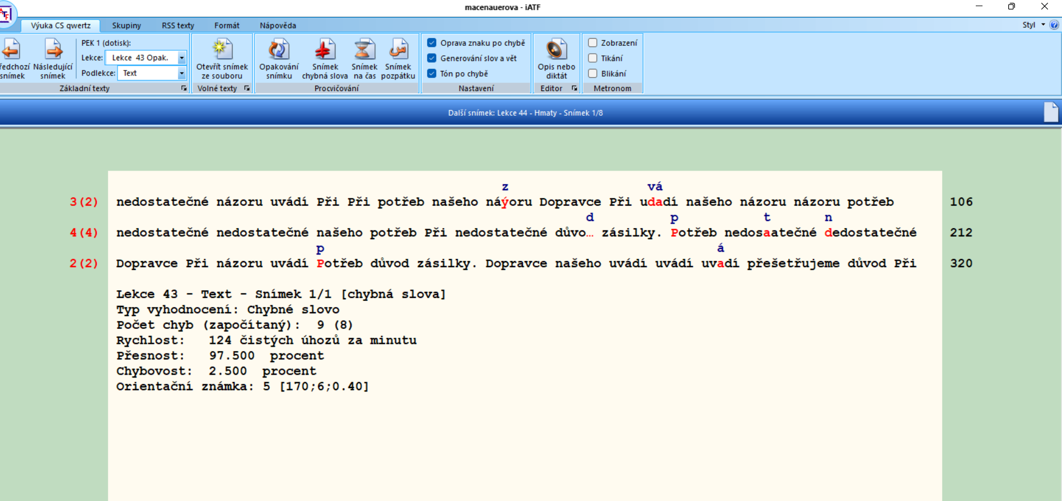Expand the Podlekce dropdown
The image size is (1062, 501).
181,73
